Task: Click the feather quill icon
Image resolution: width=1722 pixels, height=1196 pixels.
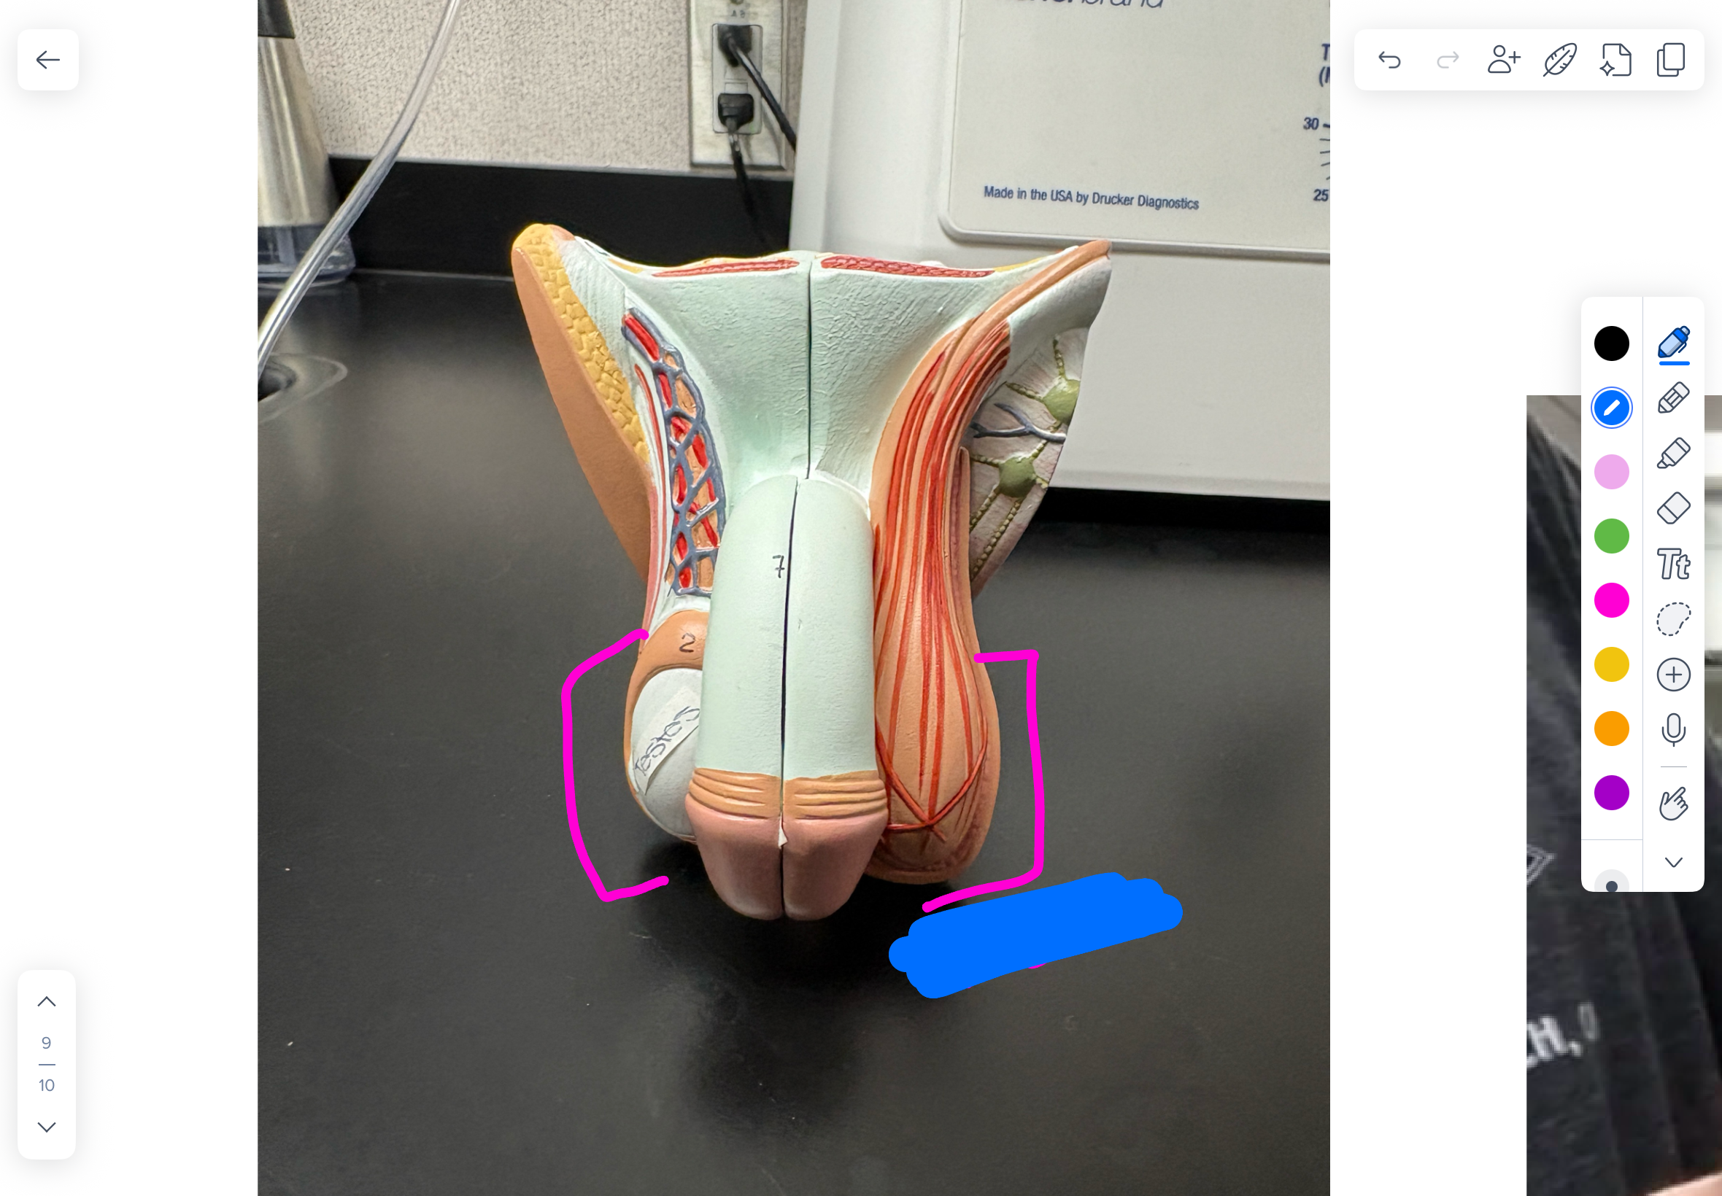Action: (1559, 60)
